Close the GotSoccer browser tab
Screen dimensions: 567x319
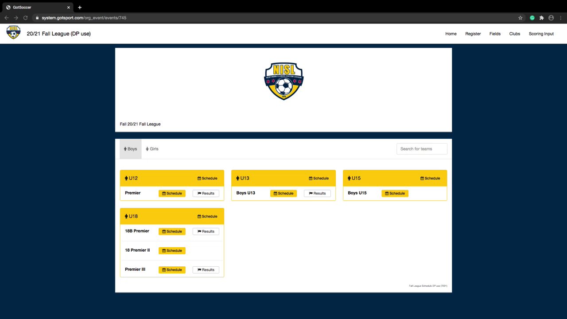(x=69, y=7)
